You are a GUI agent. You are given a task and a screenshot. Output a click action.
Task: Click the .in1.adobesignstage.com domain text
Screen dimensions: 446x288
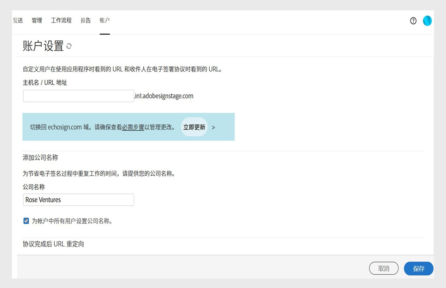pyautogui.click(x=164, y=96)
